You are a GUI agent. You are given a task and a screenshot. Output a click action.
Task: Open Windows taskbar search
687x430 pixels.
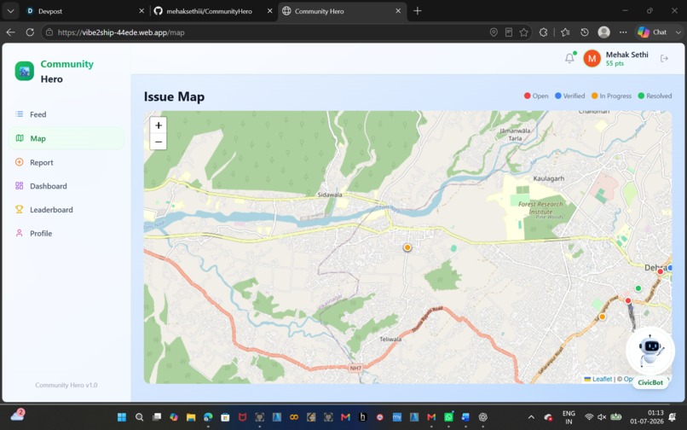(139, 417)
